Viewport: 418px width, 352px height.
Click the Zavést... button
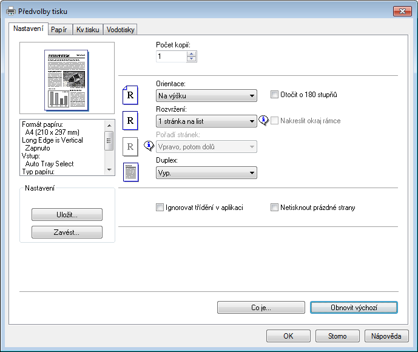point(67,232)
